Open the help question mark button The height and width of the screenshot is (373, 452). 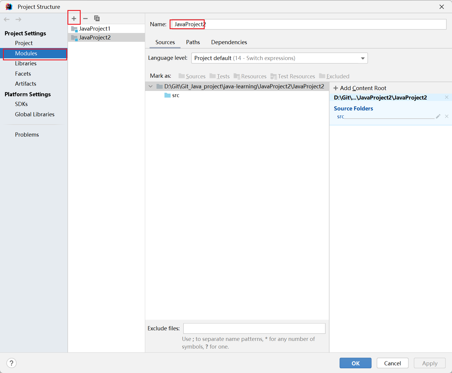[x=11, y=363]
